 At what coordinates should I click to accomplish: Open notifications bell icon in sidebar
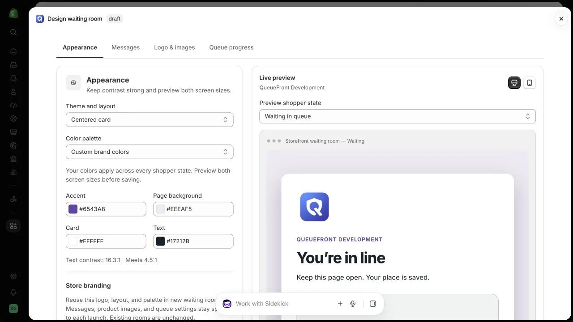[x=13, y=292]
